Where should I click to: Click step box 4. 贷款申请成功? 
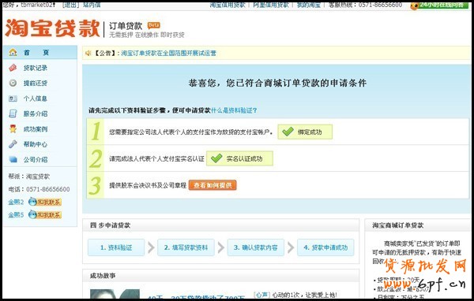[x=325, y=247]
